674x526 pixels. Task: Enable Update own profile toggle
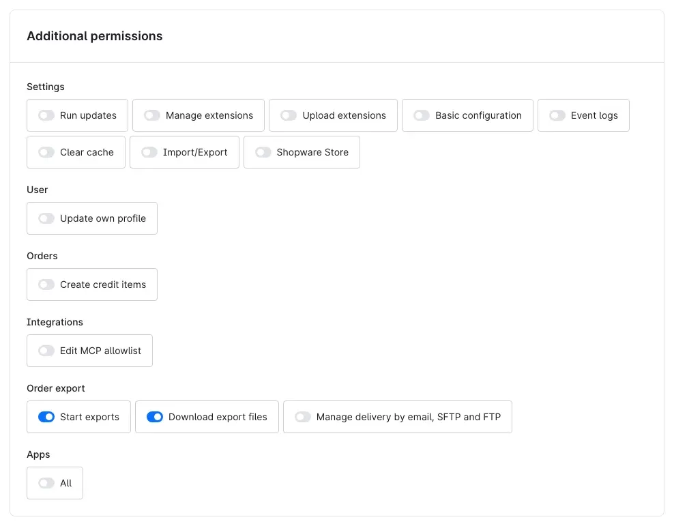coord(46,218)
